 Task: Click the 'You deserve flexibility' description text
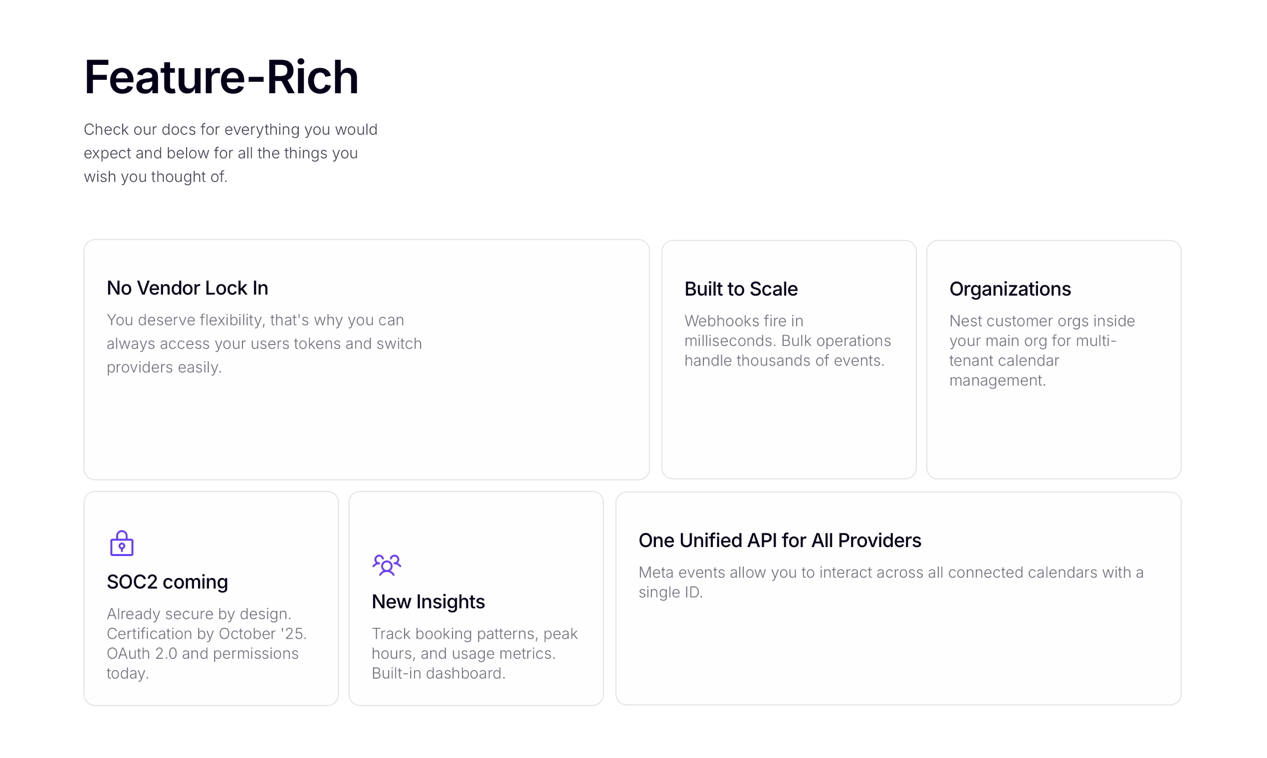coord(264,343)
